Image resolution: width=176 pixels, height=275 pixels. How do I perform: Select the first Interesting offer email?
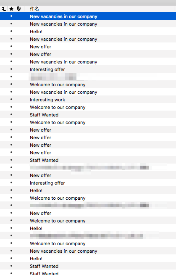tap(88, 69)
